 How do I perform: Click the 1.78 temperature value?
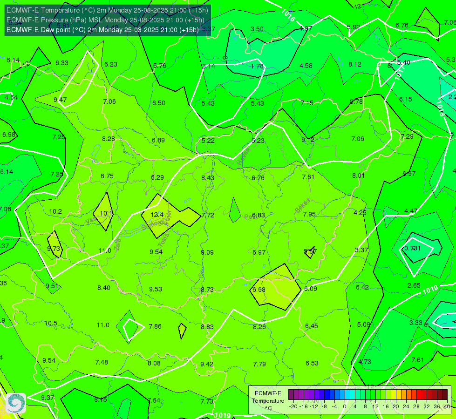[258, 66]
